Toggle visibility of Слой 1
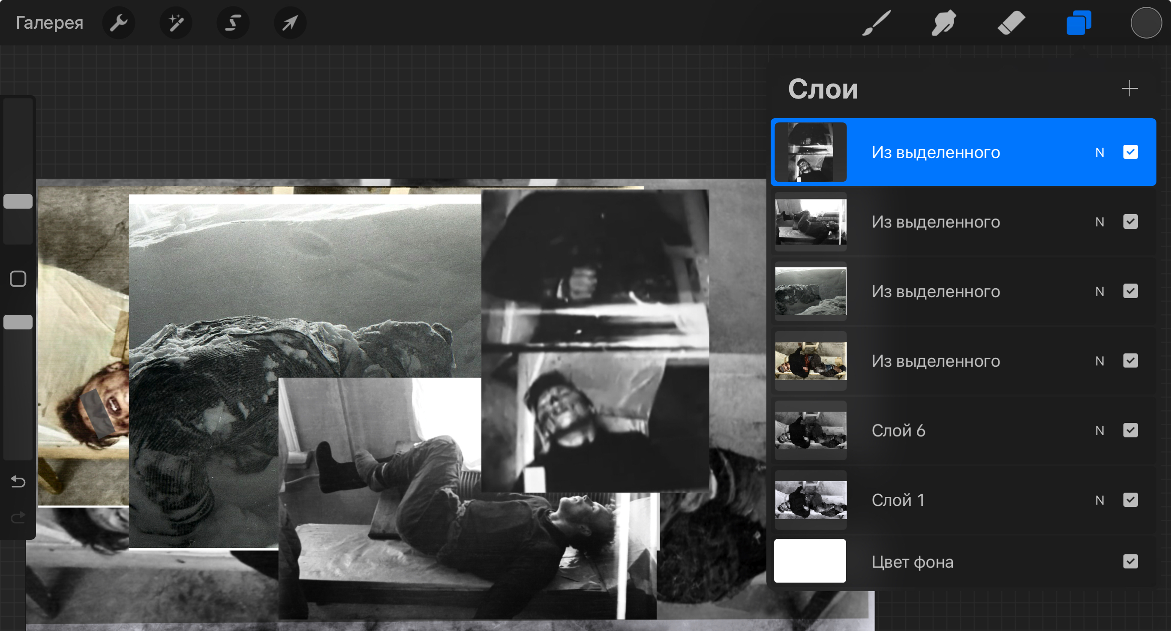 pyautogui.click(x=1130, y=499)
